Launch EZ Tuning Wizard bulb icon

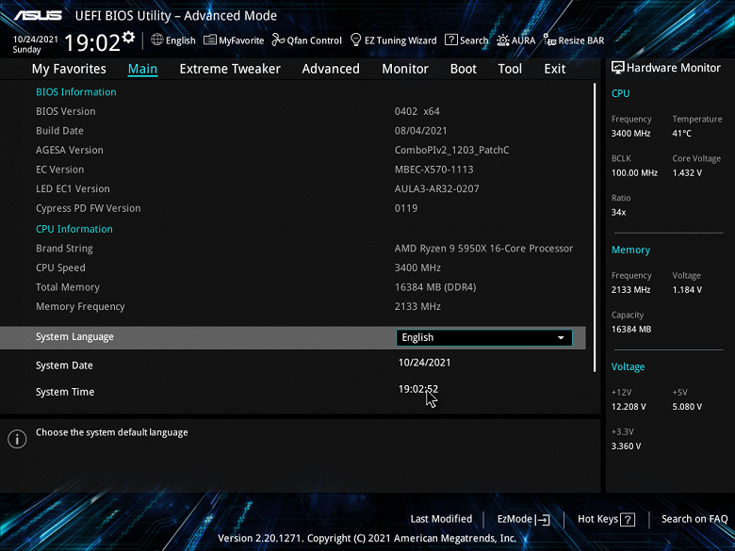click(356, 40)
